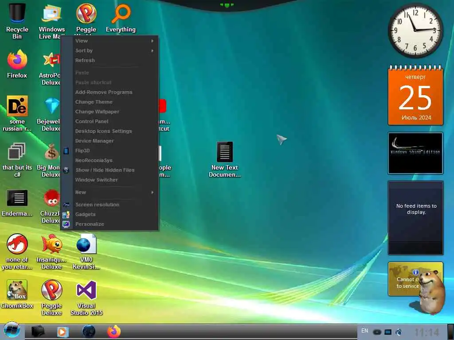Expand the New submenu
Viewport: 454px width, 340px height.
110,192
